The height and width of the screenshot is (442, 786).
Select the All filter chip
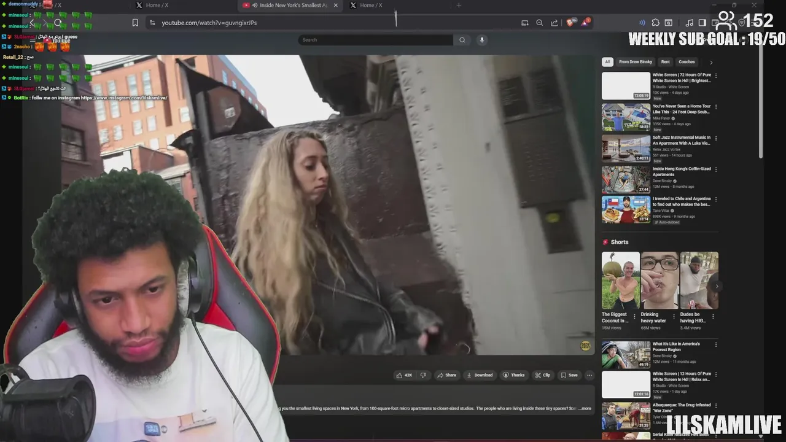click(607, 62)
